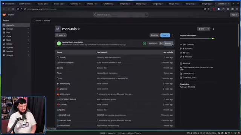Click the gitlab.gnome.org address bar
Viewport: 241px width, 135px height.
click(114, 9)
